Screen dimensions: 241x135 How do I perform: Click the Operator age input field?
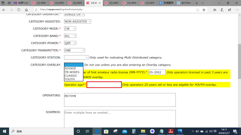point(104,85)
